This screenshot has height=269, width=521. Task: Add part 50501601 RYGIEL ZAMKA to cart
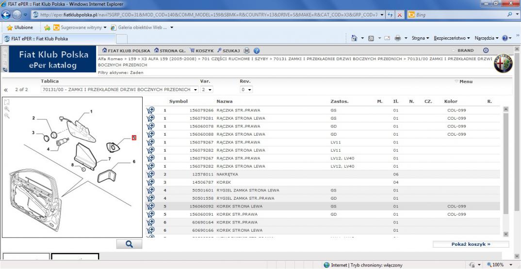(150, 190)
